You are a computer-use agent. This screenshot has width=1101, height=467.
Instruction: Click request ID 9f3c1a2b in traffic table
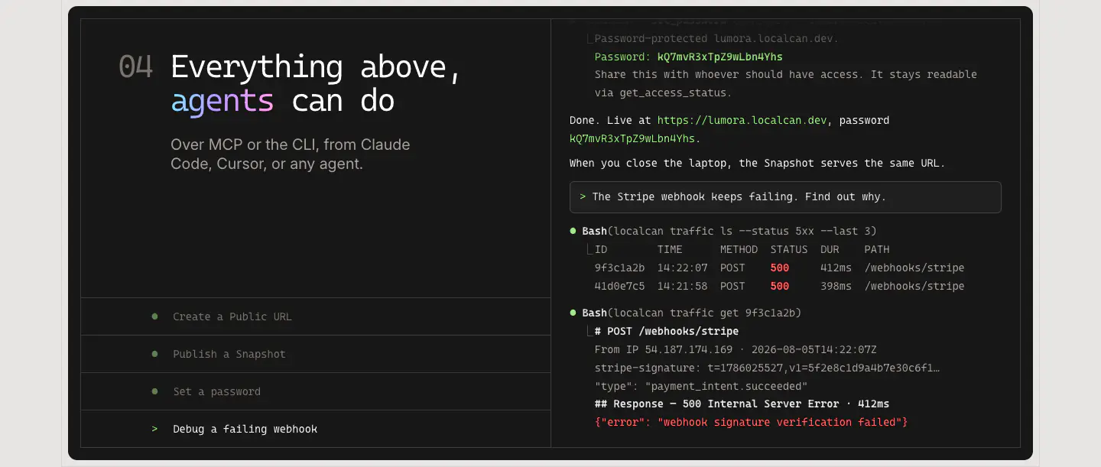619,268
